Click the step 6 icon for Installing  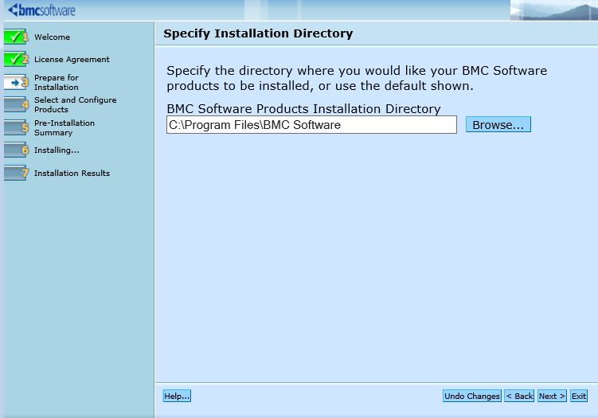click(16, 150)
